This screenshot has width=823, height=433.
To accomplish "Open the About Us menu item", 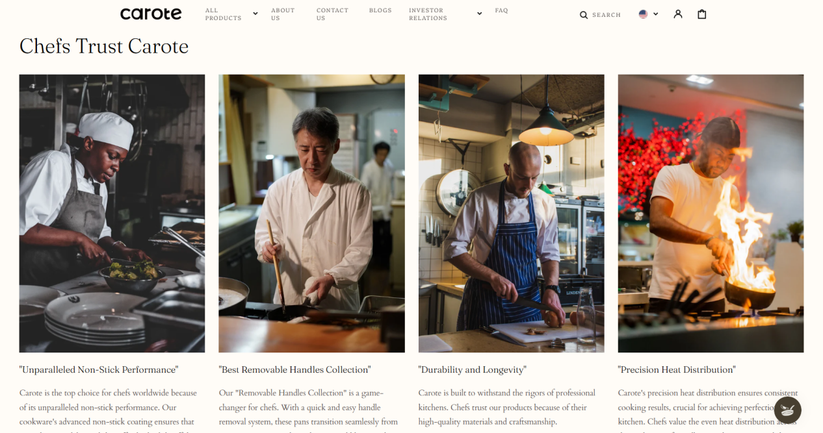I will pos(283,14).
